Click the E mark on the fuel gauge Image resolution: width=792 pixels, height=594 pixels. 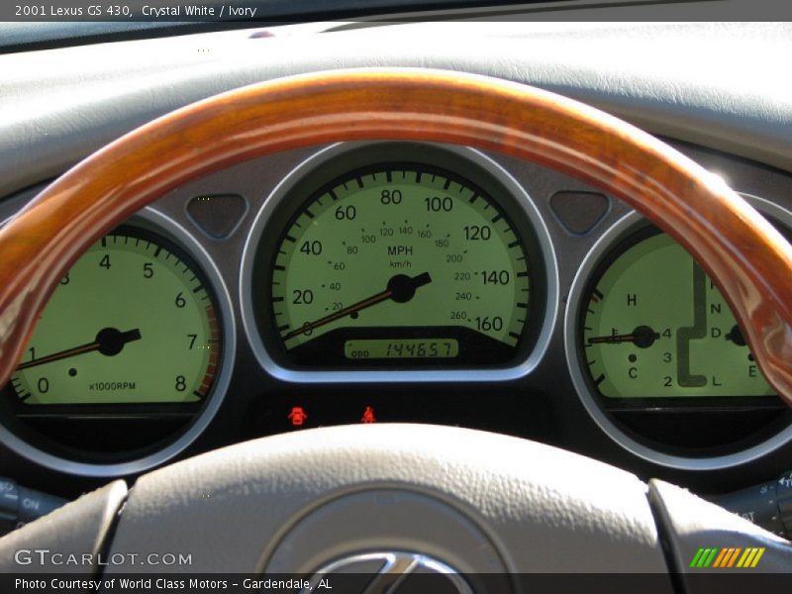coord(751,369)
